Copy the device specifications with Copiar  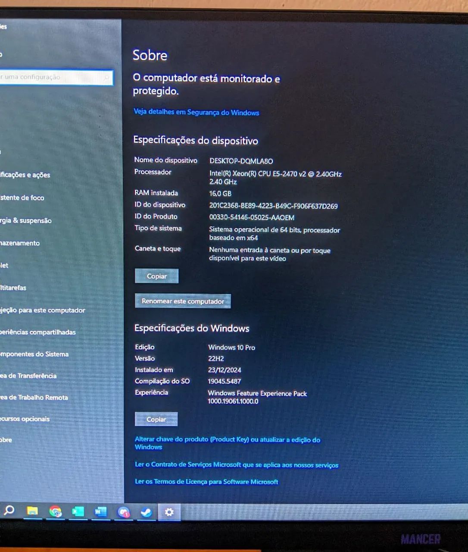click(156, 276)
